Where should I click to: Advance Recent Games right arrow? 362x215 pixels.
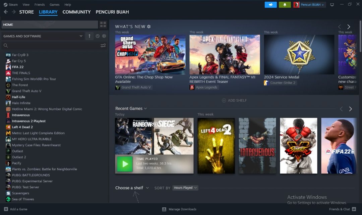click(350, 109)
